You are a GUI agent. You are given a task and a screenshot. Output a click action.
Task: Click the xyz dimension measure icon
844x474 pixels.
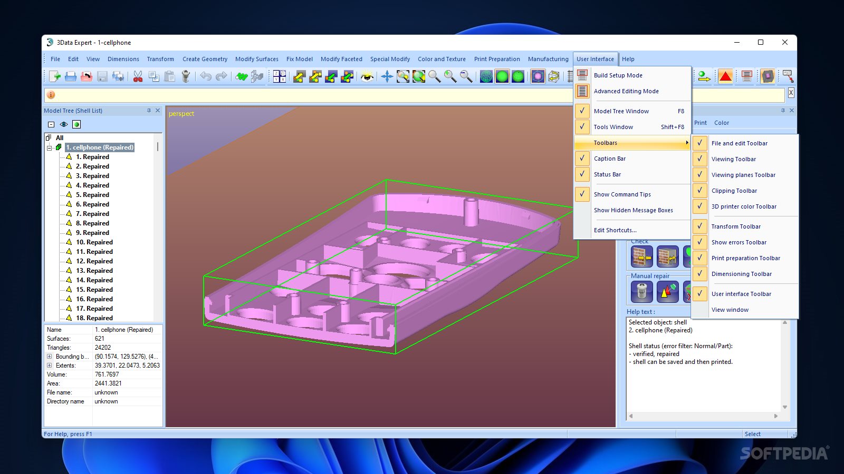(x=788, y=76)
